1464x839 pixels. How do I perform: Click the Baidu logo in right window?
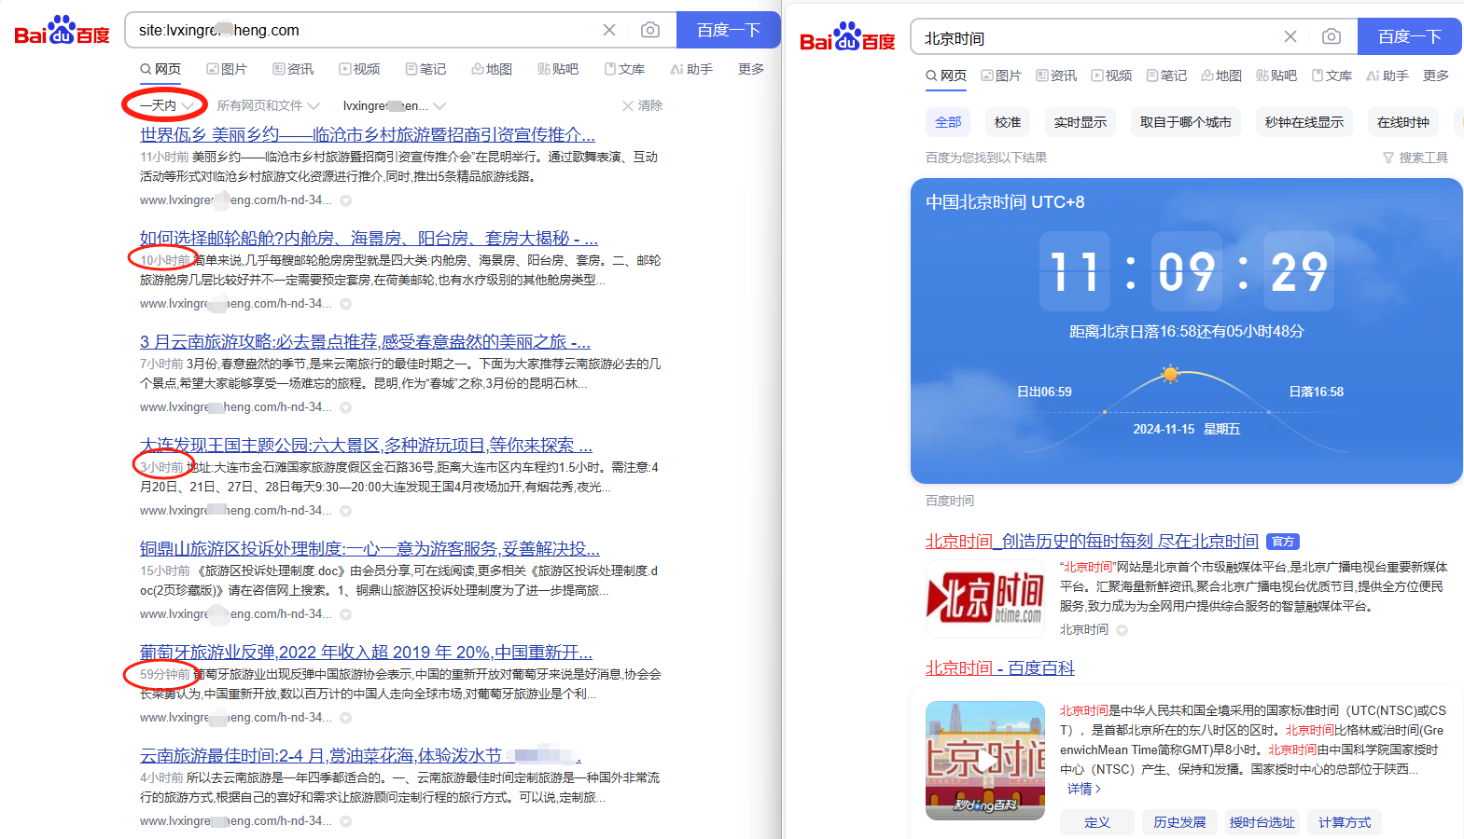click(847, 37)
